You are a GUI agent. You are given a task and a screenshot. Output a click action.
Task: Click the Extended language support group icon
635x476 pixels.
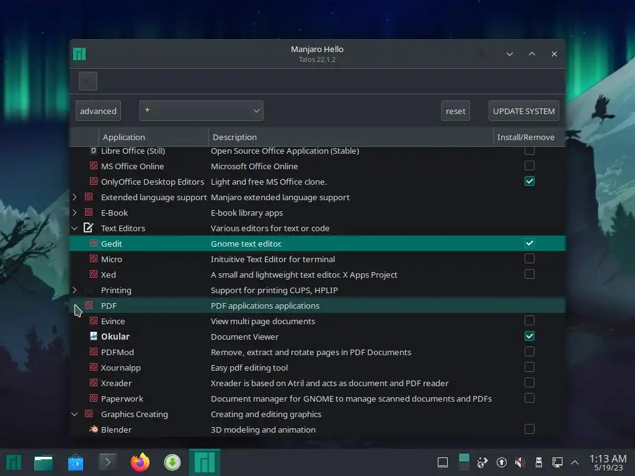pyautogui.click(x=89, y=196)
